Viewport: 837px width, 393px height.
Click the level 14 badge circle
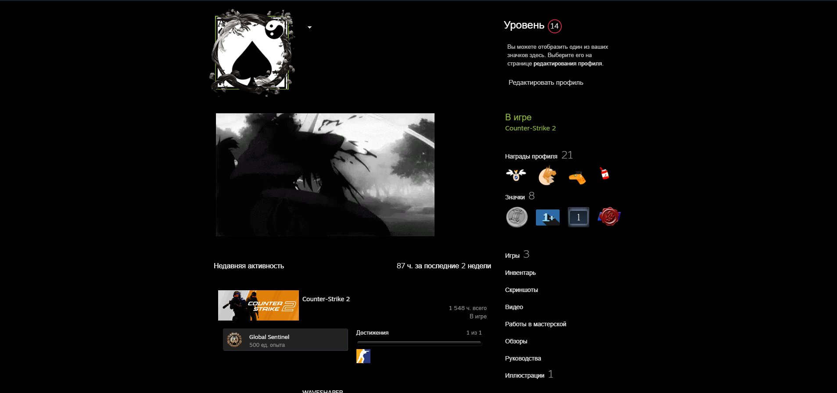tap(554, 26)
